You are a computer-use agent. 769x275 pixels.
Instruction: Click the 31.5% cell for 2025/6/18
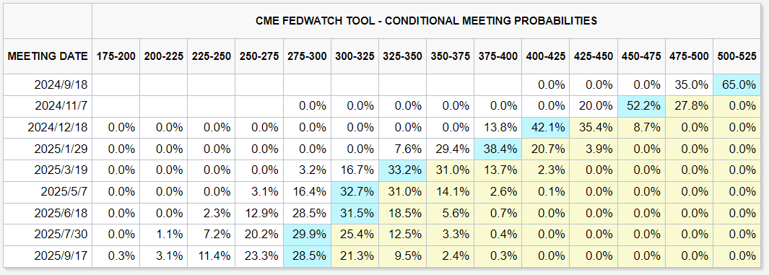(355, 213)
